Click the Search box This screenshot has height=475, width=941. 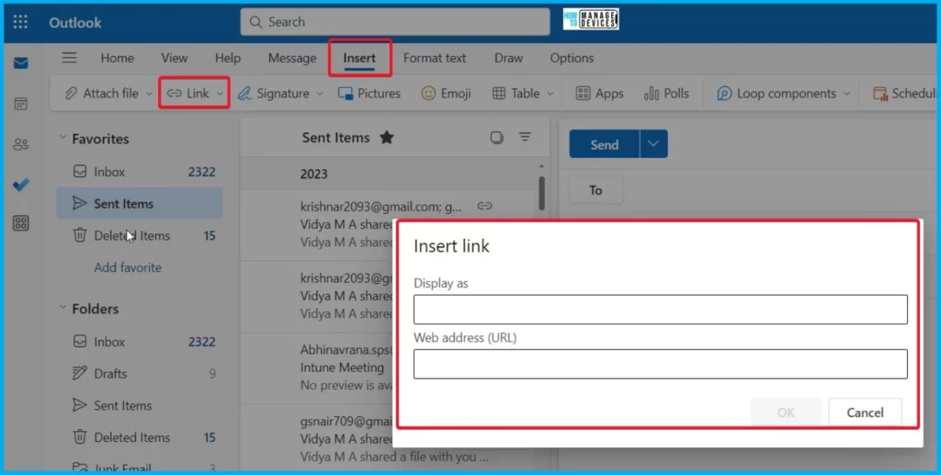click(x=395, y=22)
